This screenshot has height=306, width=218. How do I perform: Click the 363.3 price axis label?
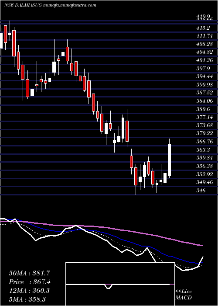coord(203,150)
